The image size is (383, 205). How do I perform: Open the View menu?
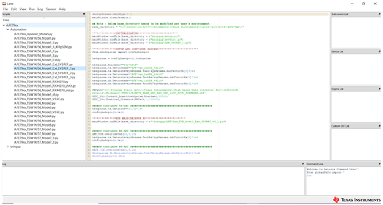pyautogui.click(x=22, y=9)
